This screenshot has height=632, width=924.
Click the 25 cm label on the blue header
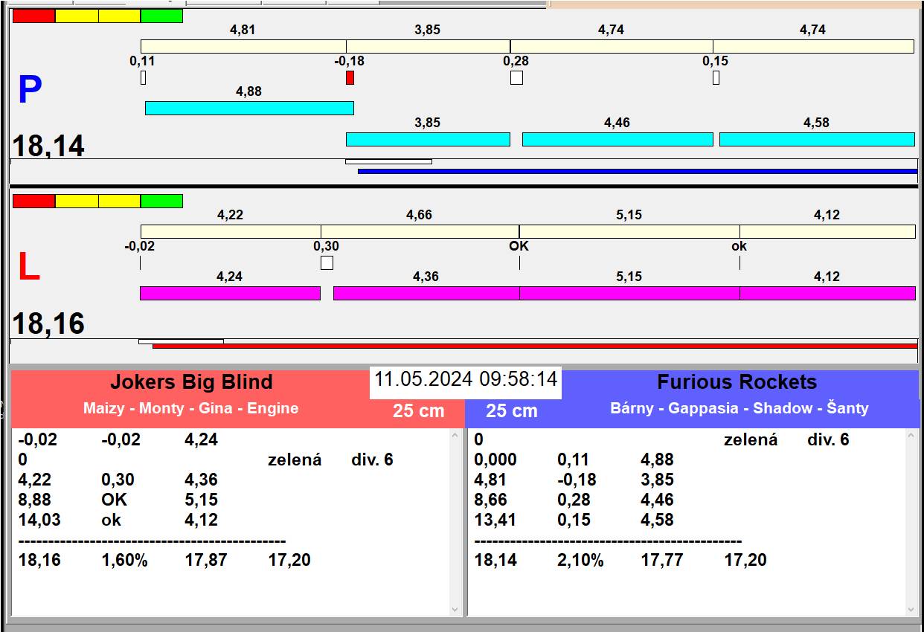point(512,410)
